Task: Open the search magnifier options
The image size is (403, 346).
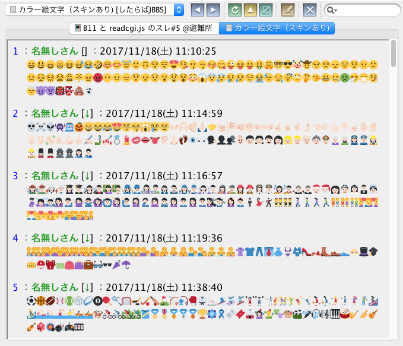Action: click(332, 10)
